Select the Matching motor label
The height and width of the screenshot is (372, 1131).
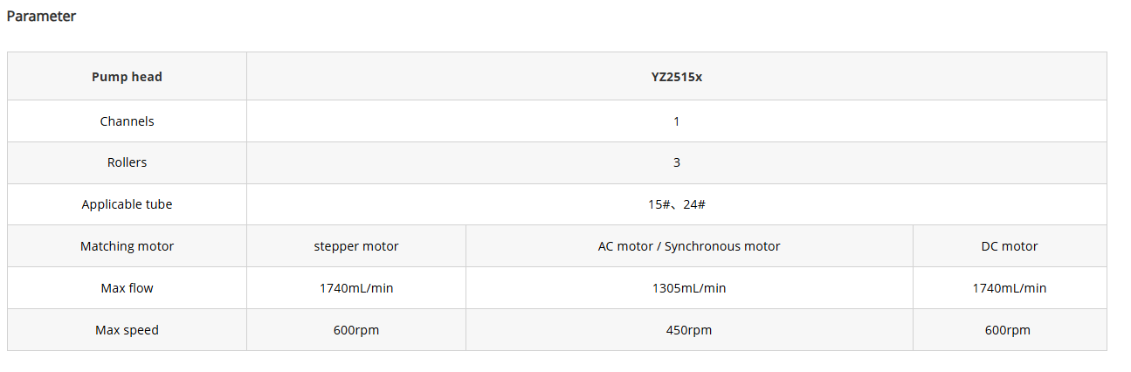coord(128,246)
